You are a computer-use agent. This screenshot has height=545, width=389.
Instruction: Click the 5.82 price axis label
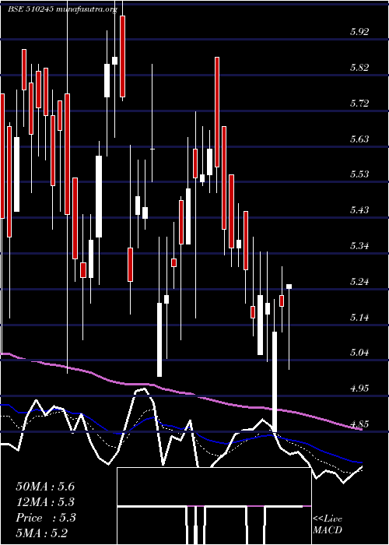(x=359, y=68)
